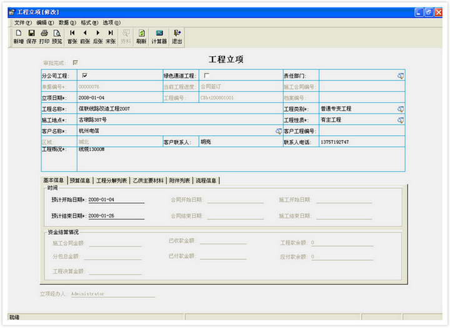
Task: Jump to last record with 末张
Action: click(111, 37)
